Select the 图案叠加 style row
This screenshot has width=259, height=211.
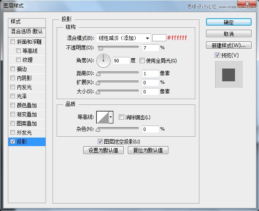pos(27,123)
